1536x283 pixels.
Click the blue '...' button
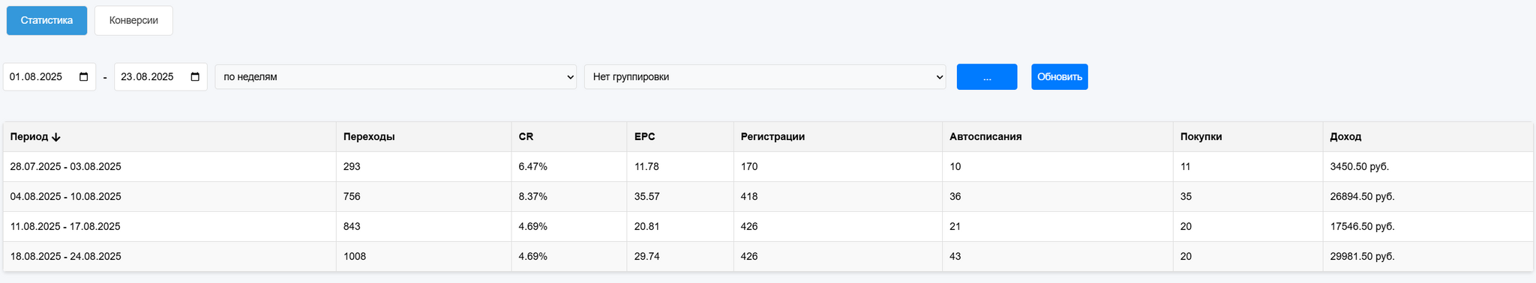(x=987, y=77)
